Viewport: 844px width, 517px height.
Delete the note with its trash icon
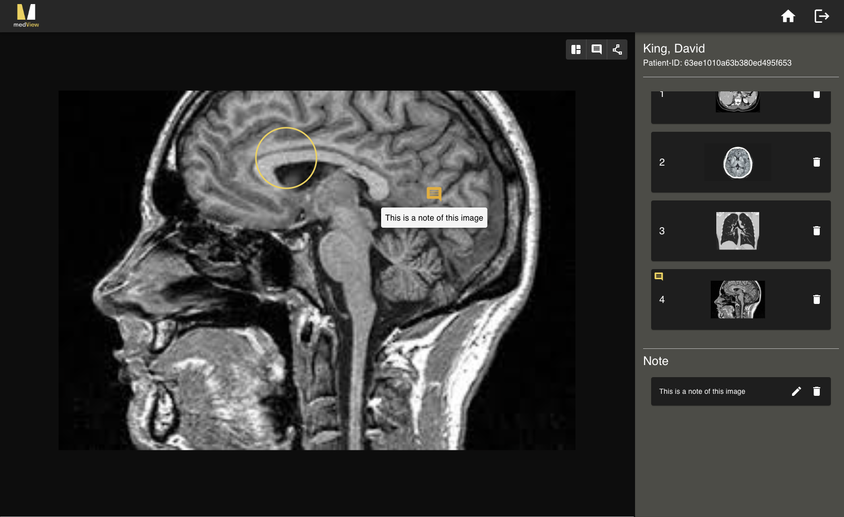(817, 391)
